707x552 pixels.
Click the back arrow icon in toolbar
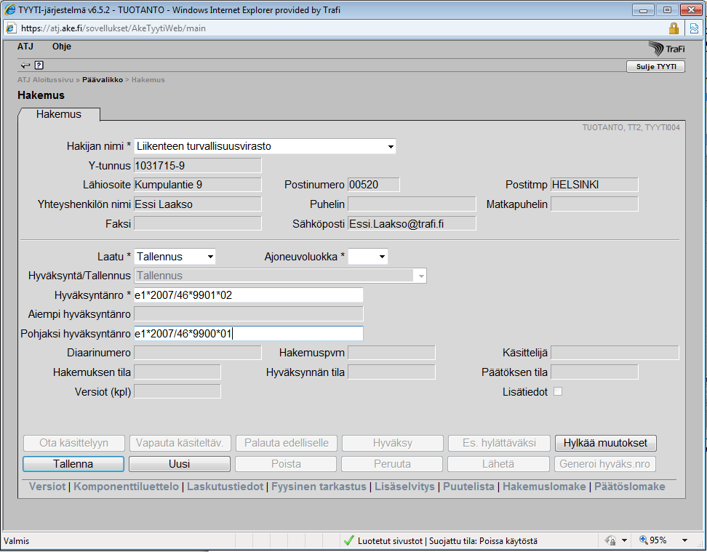[x=25, y=65]
